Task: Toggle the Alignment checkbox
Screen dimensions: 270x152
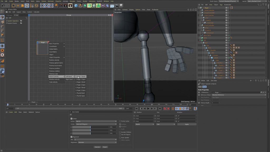Action: pos(71,137)
